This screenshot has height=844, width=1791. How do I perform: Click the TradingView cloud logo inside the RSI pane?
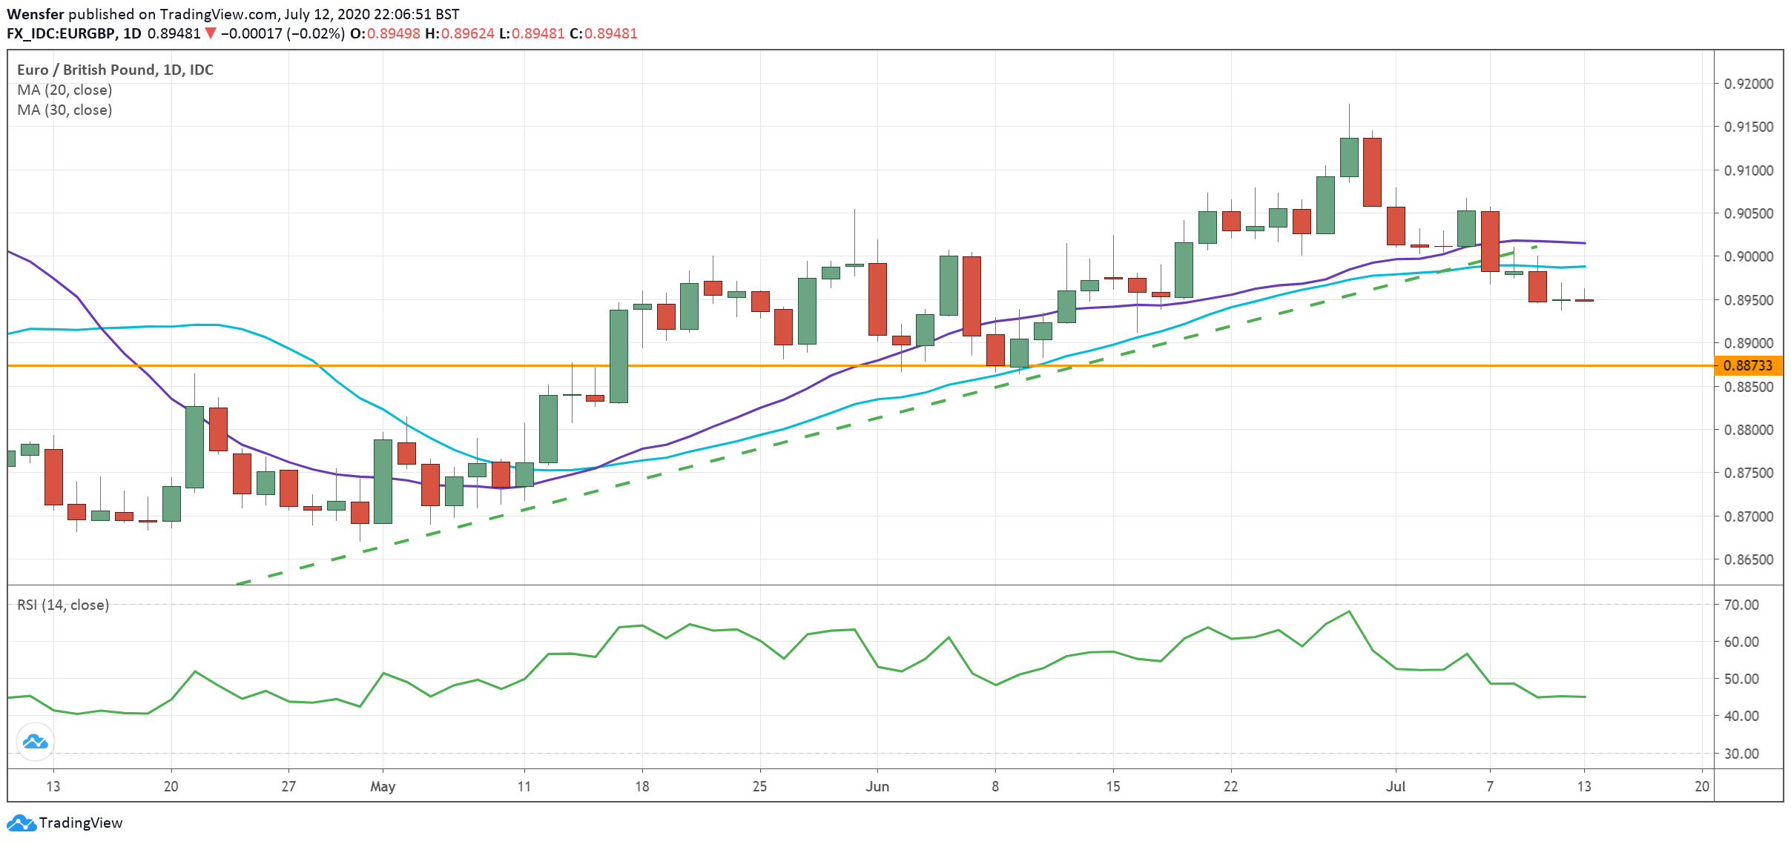click(35, 741)
